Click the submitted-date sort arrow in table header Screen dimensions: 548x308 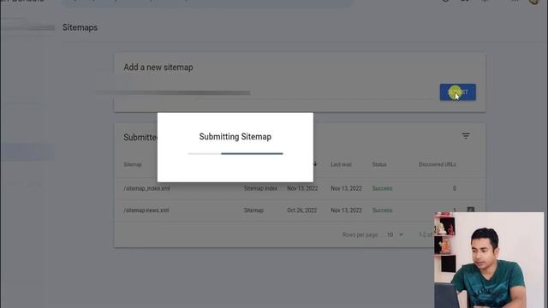tap(315, 163)
